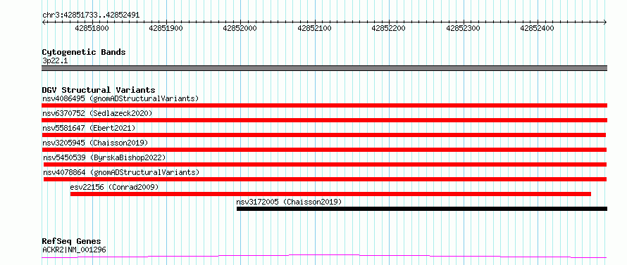The height and width of the screenshot is (265, 627).
Task: Open the esv22156 Conrad2009 variant bar
Action: coord(330,194)
